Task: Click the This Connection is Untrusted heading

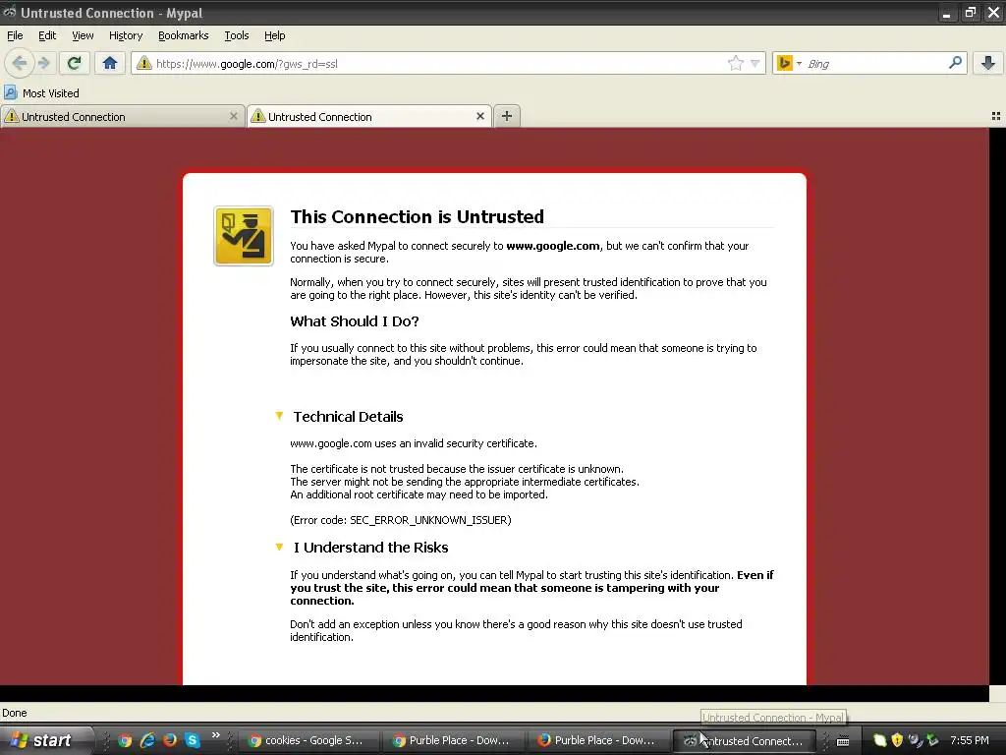Action: click(417, 217)
